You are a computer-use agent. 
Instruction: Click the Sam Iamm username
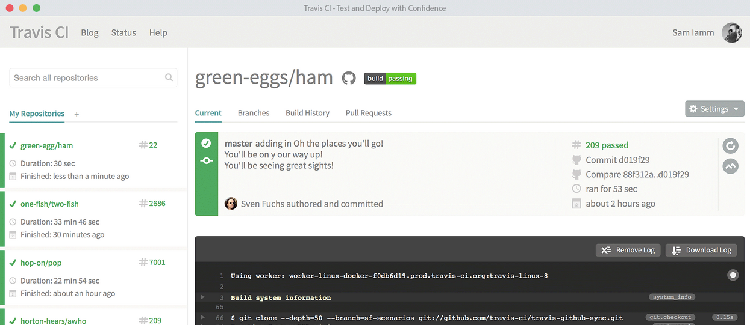click(x=693, y=32)
